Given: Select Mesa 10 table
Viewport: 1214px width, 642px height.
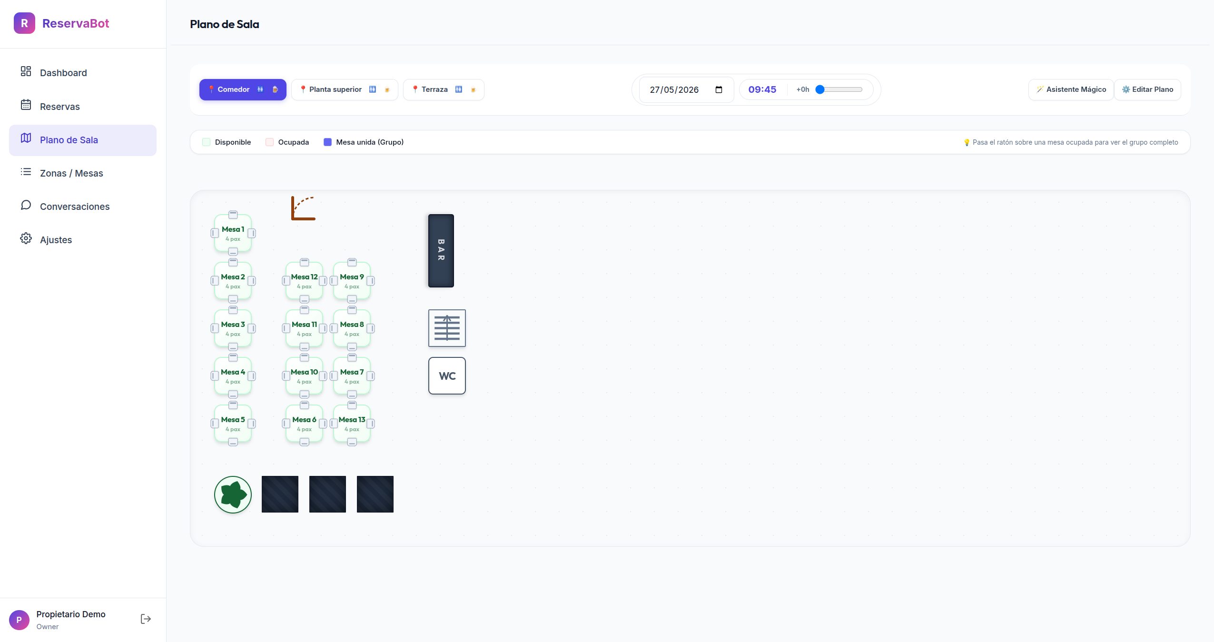Looking at the screenshot, I should click(304, 376).
